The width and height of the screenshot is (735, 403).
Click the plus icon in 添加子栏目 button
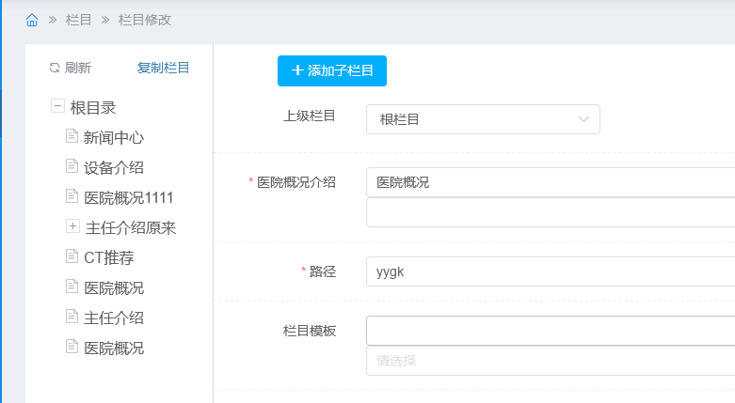coord(297,70)
